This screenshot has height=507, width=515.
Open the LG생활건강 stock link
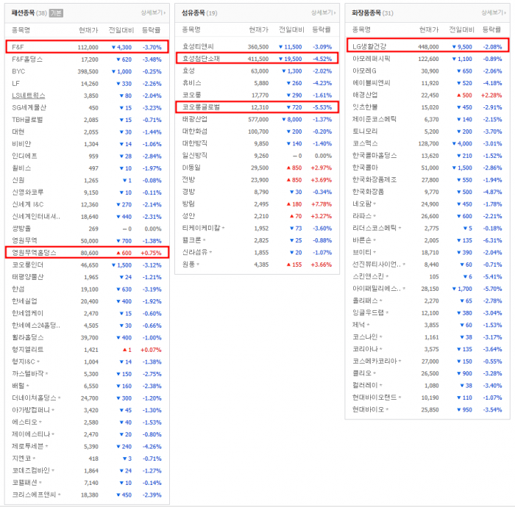click(x=369, y=46)
